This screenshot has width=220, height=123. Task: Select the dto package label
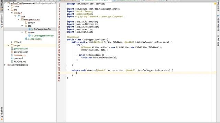[x=29, y=26]
